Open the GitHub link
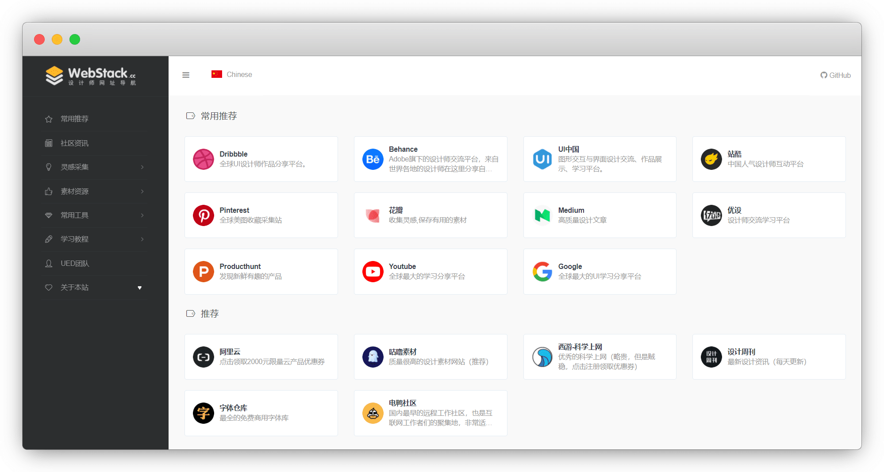 click(x=835, y=75)
